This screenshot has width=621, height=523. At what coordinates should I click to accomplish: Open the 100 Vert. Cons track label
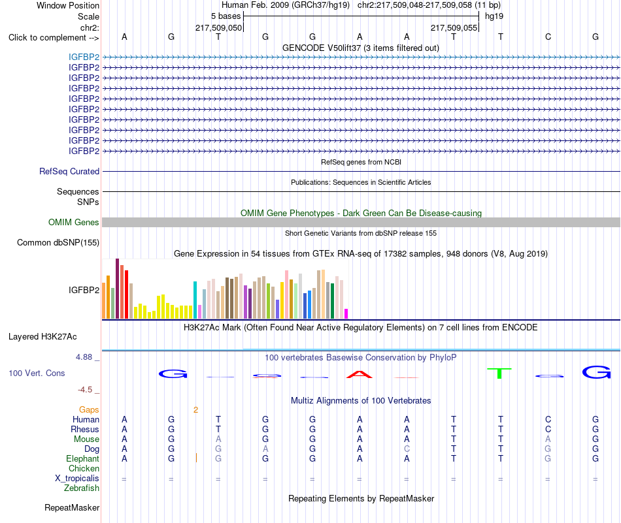coord(37,373)
